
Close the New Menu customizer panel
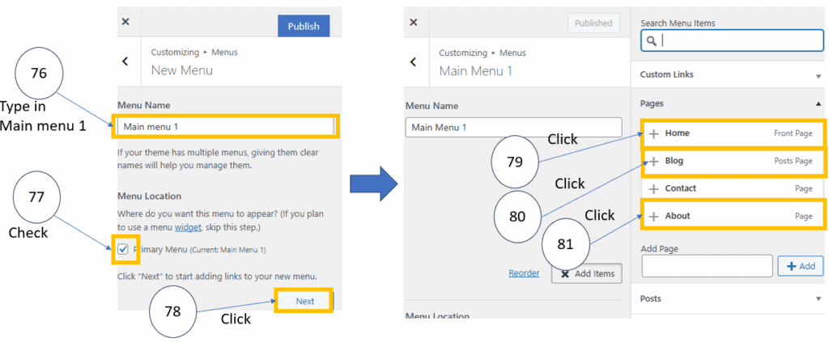click(125, 22)
